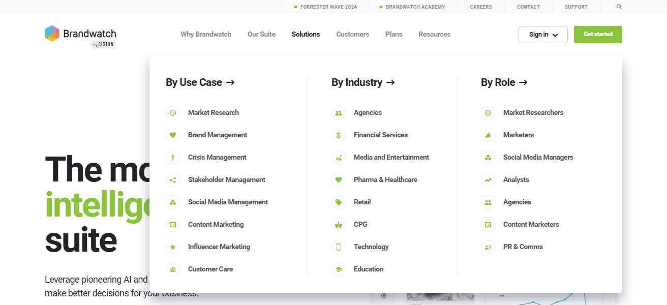This screenshot has height=305, width=667.
Task: Select Influencer Marketing text link
Action: point(219,247)
